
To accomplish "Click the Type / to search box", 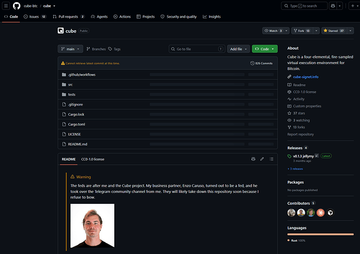I will click(304, 6).
